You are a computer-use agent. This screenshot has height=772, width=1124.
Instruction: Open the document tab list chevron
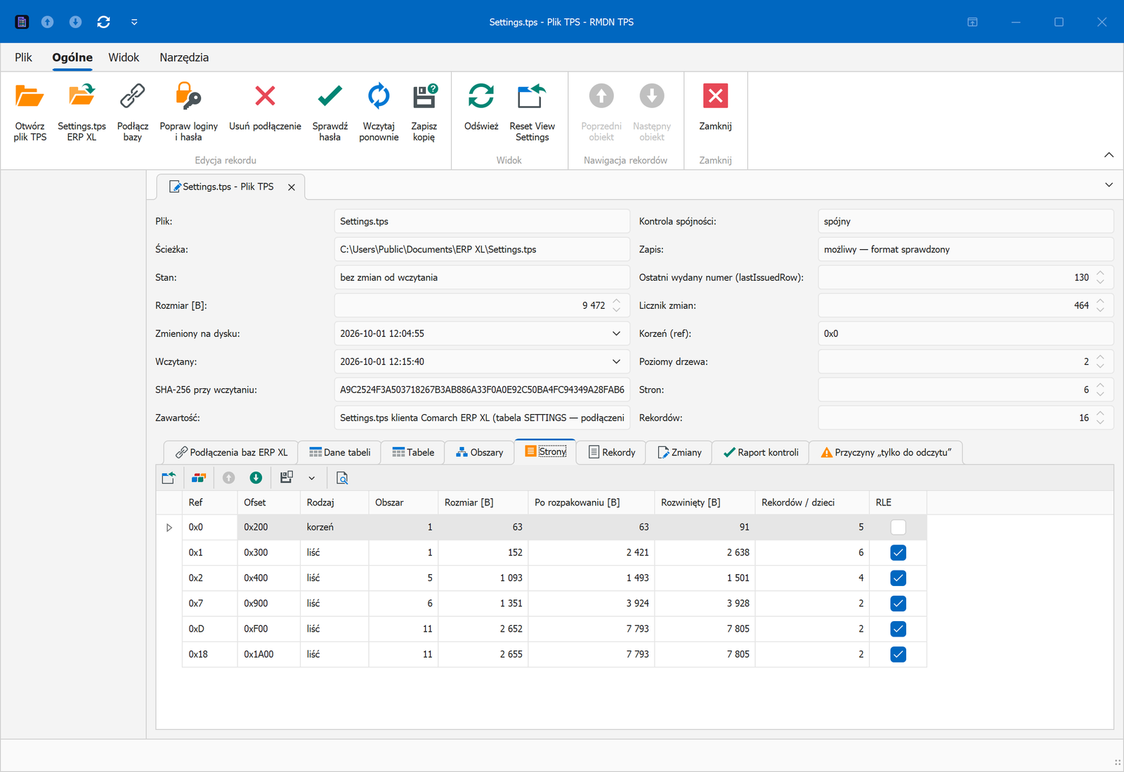pos(1109,185)
